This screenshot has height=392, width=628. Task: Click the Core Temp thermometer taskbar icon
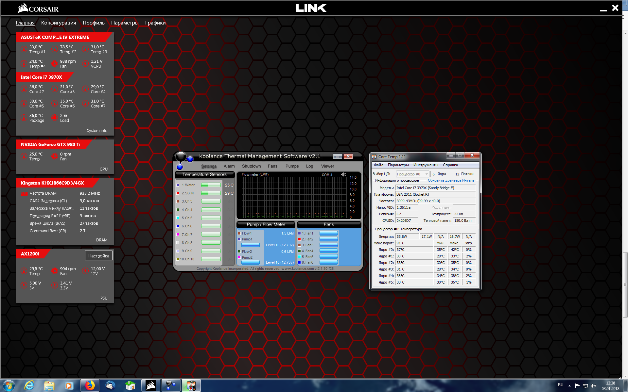click(x=191, y=385)
